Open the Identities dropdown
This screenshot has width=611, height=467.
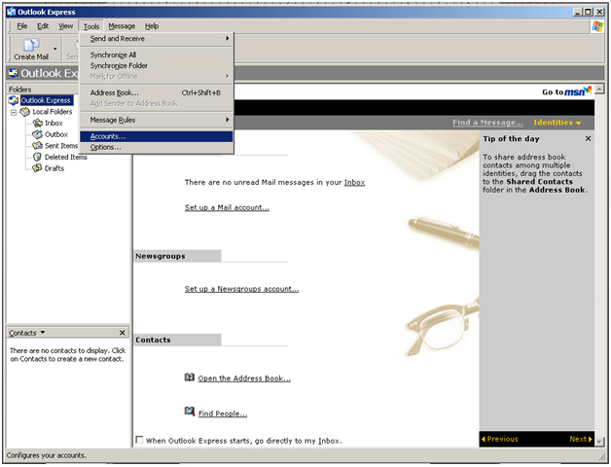tap(557, 123)
